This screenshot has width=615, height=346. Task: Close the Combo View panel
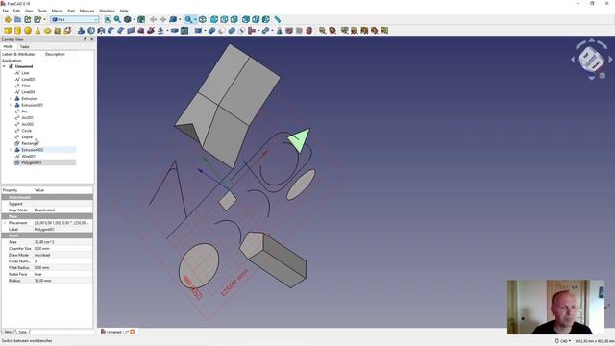[x=92, y=39]
